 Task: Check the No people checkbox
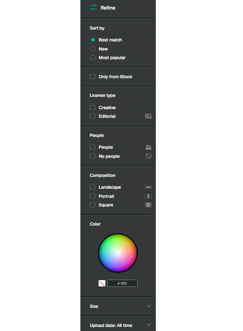[93, 156]
